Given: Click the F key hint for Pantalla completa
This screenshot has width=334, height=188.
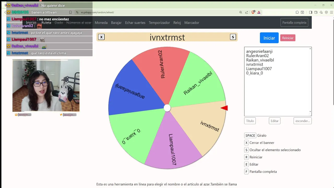Looking at the screenshot, I should pyautogui.click(x=246, y=172).
